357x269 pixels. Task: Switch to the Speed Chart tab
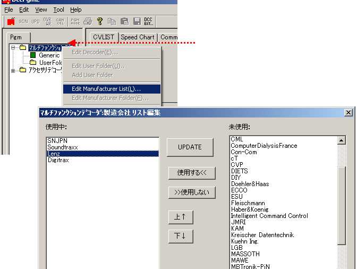[x=138, y=37]
